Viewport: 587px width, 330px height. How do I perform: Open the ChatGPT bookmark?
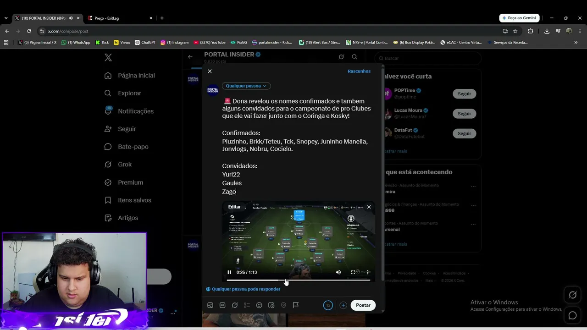coord(145,43)
